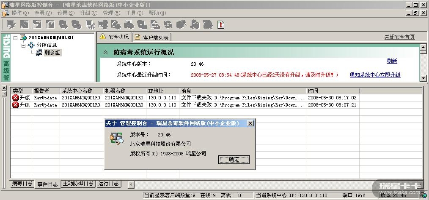
Task: Switch to the 主动防御日志 tab
Action: tap(78, 184)
